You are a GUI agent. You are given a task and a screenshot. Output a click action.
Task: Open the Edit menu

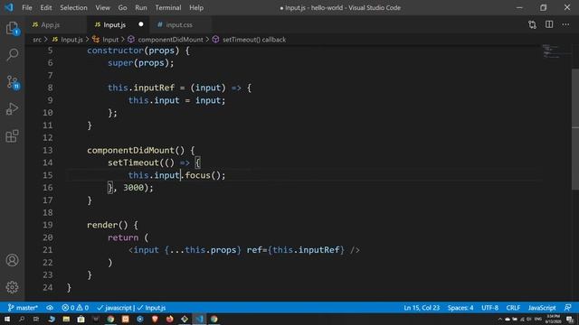(46, 7)
